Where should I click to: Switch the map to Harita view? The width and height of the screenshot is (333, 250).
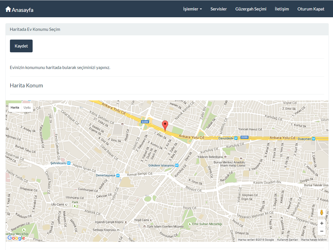click(15, 107)
